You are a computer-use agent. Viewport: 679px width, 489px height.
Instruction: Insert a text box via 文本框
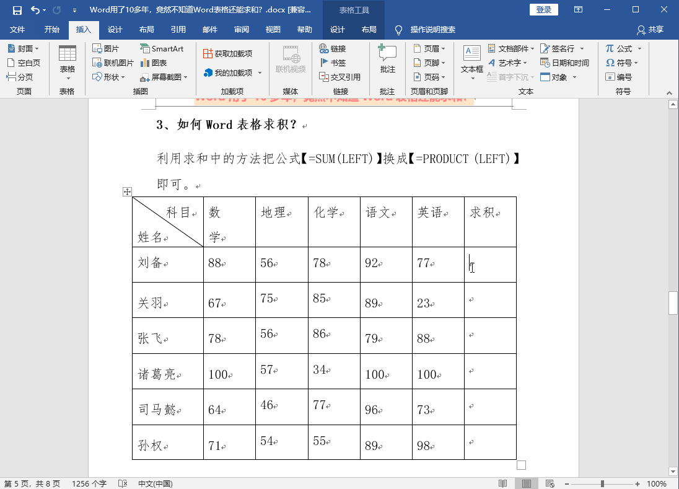click(x=471, y=61)
